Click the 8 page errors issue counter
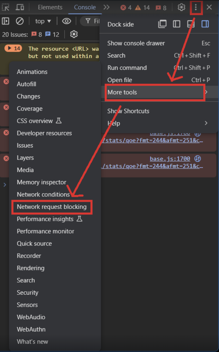The height and width of the screenshot is (352, 219). (37, 34)
